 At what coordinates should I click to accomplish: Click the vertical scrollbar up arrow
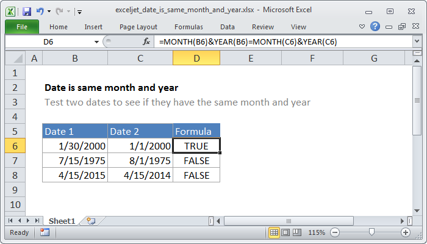tap(417, 61)
